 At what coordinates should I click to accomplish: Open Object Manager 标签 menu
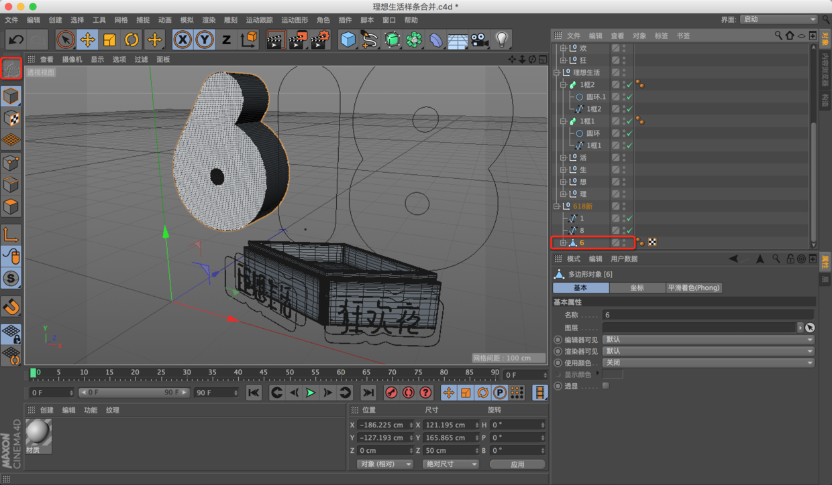pyautogui.click(x=661, y=36)
